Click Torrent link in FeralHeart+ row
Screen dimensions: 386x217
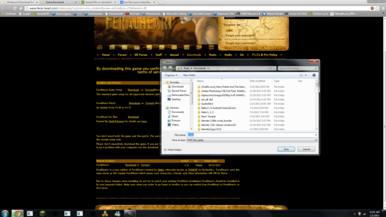(x=145, y=165)
